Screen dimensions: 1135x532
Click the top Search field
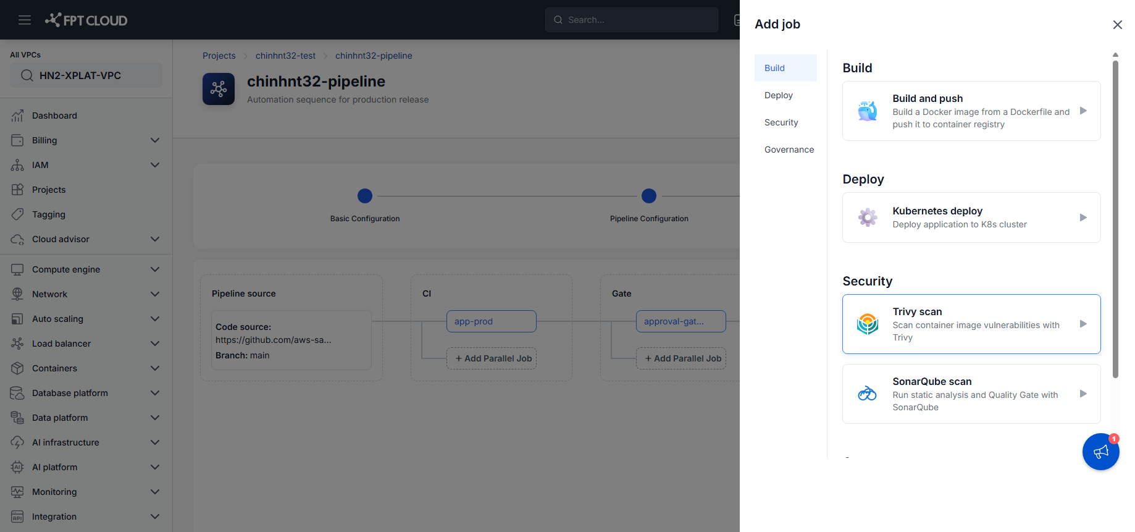(x=632, y=20)
